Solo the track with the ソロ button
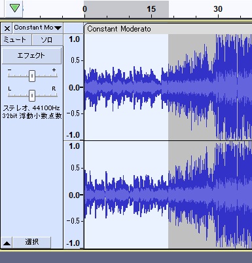The width and height of the screenshot is (252, 263). (47, 40)
